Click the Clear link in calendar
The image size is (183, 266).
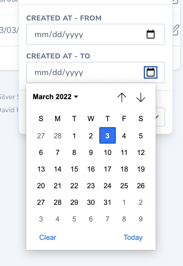[48, 237]
